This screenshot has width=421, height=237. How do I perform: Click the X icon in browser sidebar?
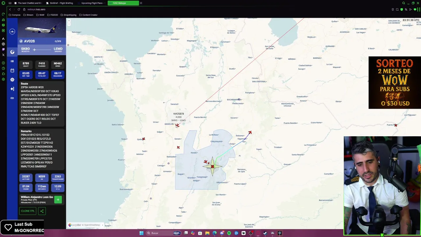tap(3, 55)
